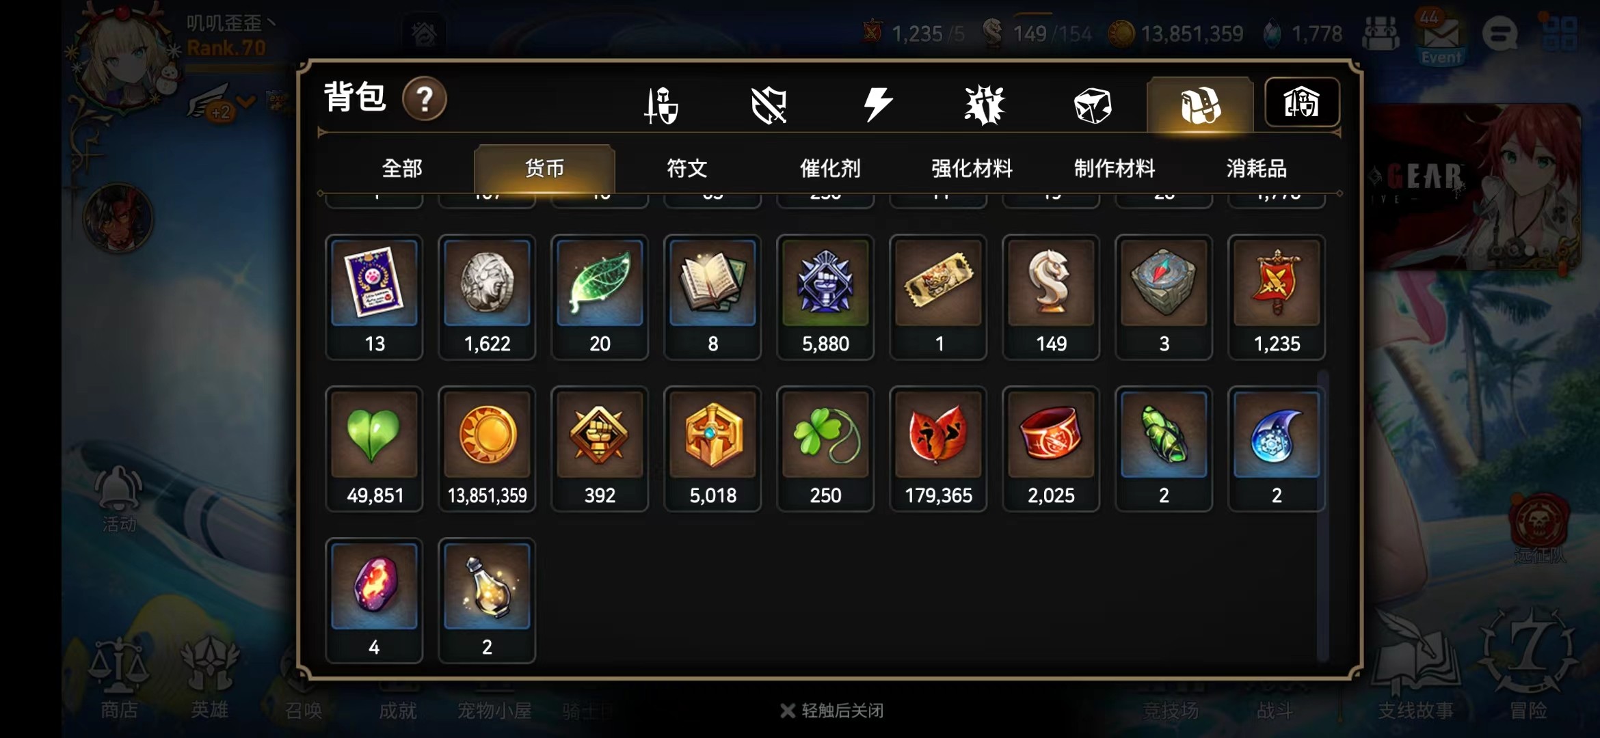Click the help question mark button
Screen dimensions: 1600x738
pyautogui.click(x=424, y=99)
